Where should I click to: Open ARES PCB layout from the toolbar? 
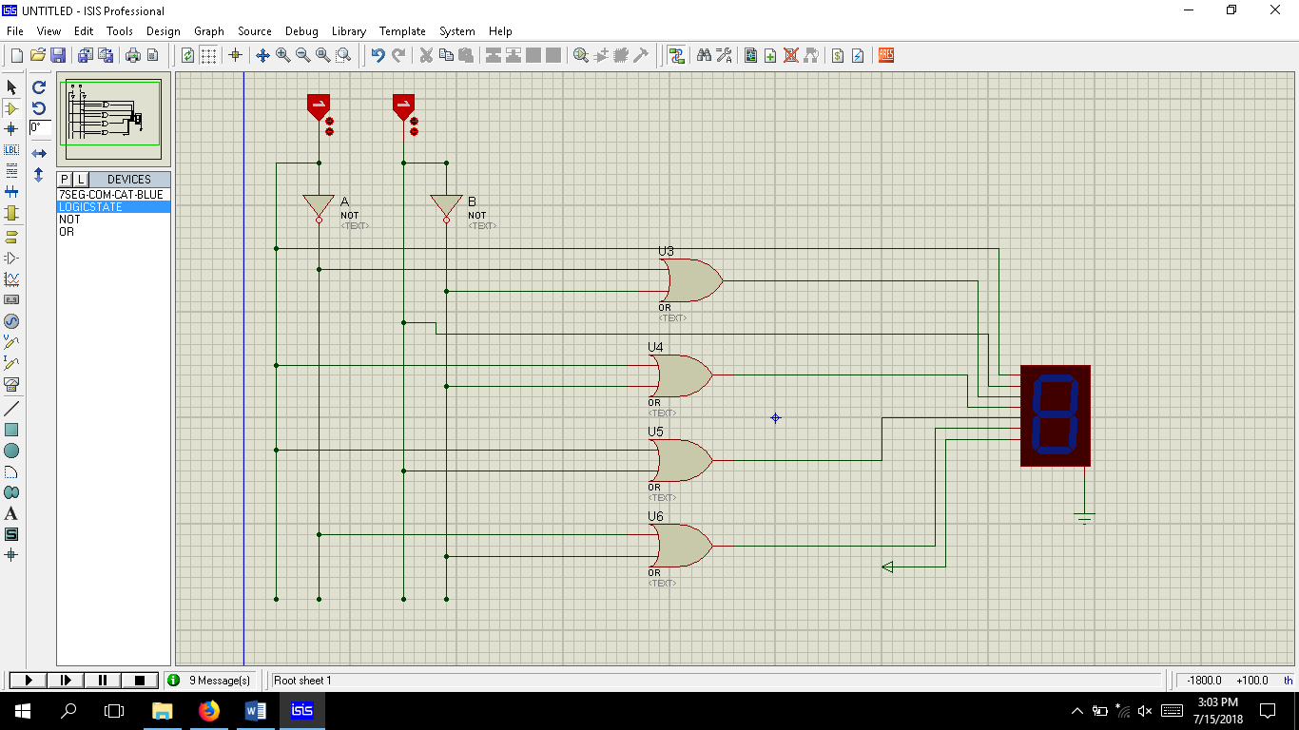click(x=884, y=54)
